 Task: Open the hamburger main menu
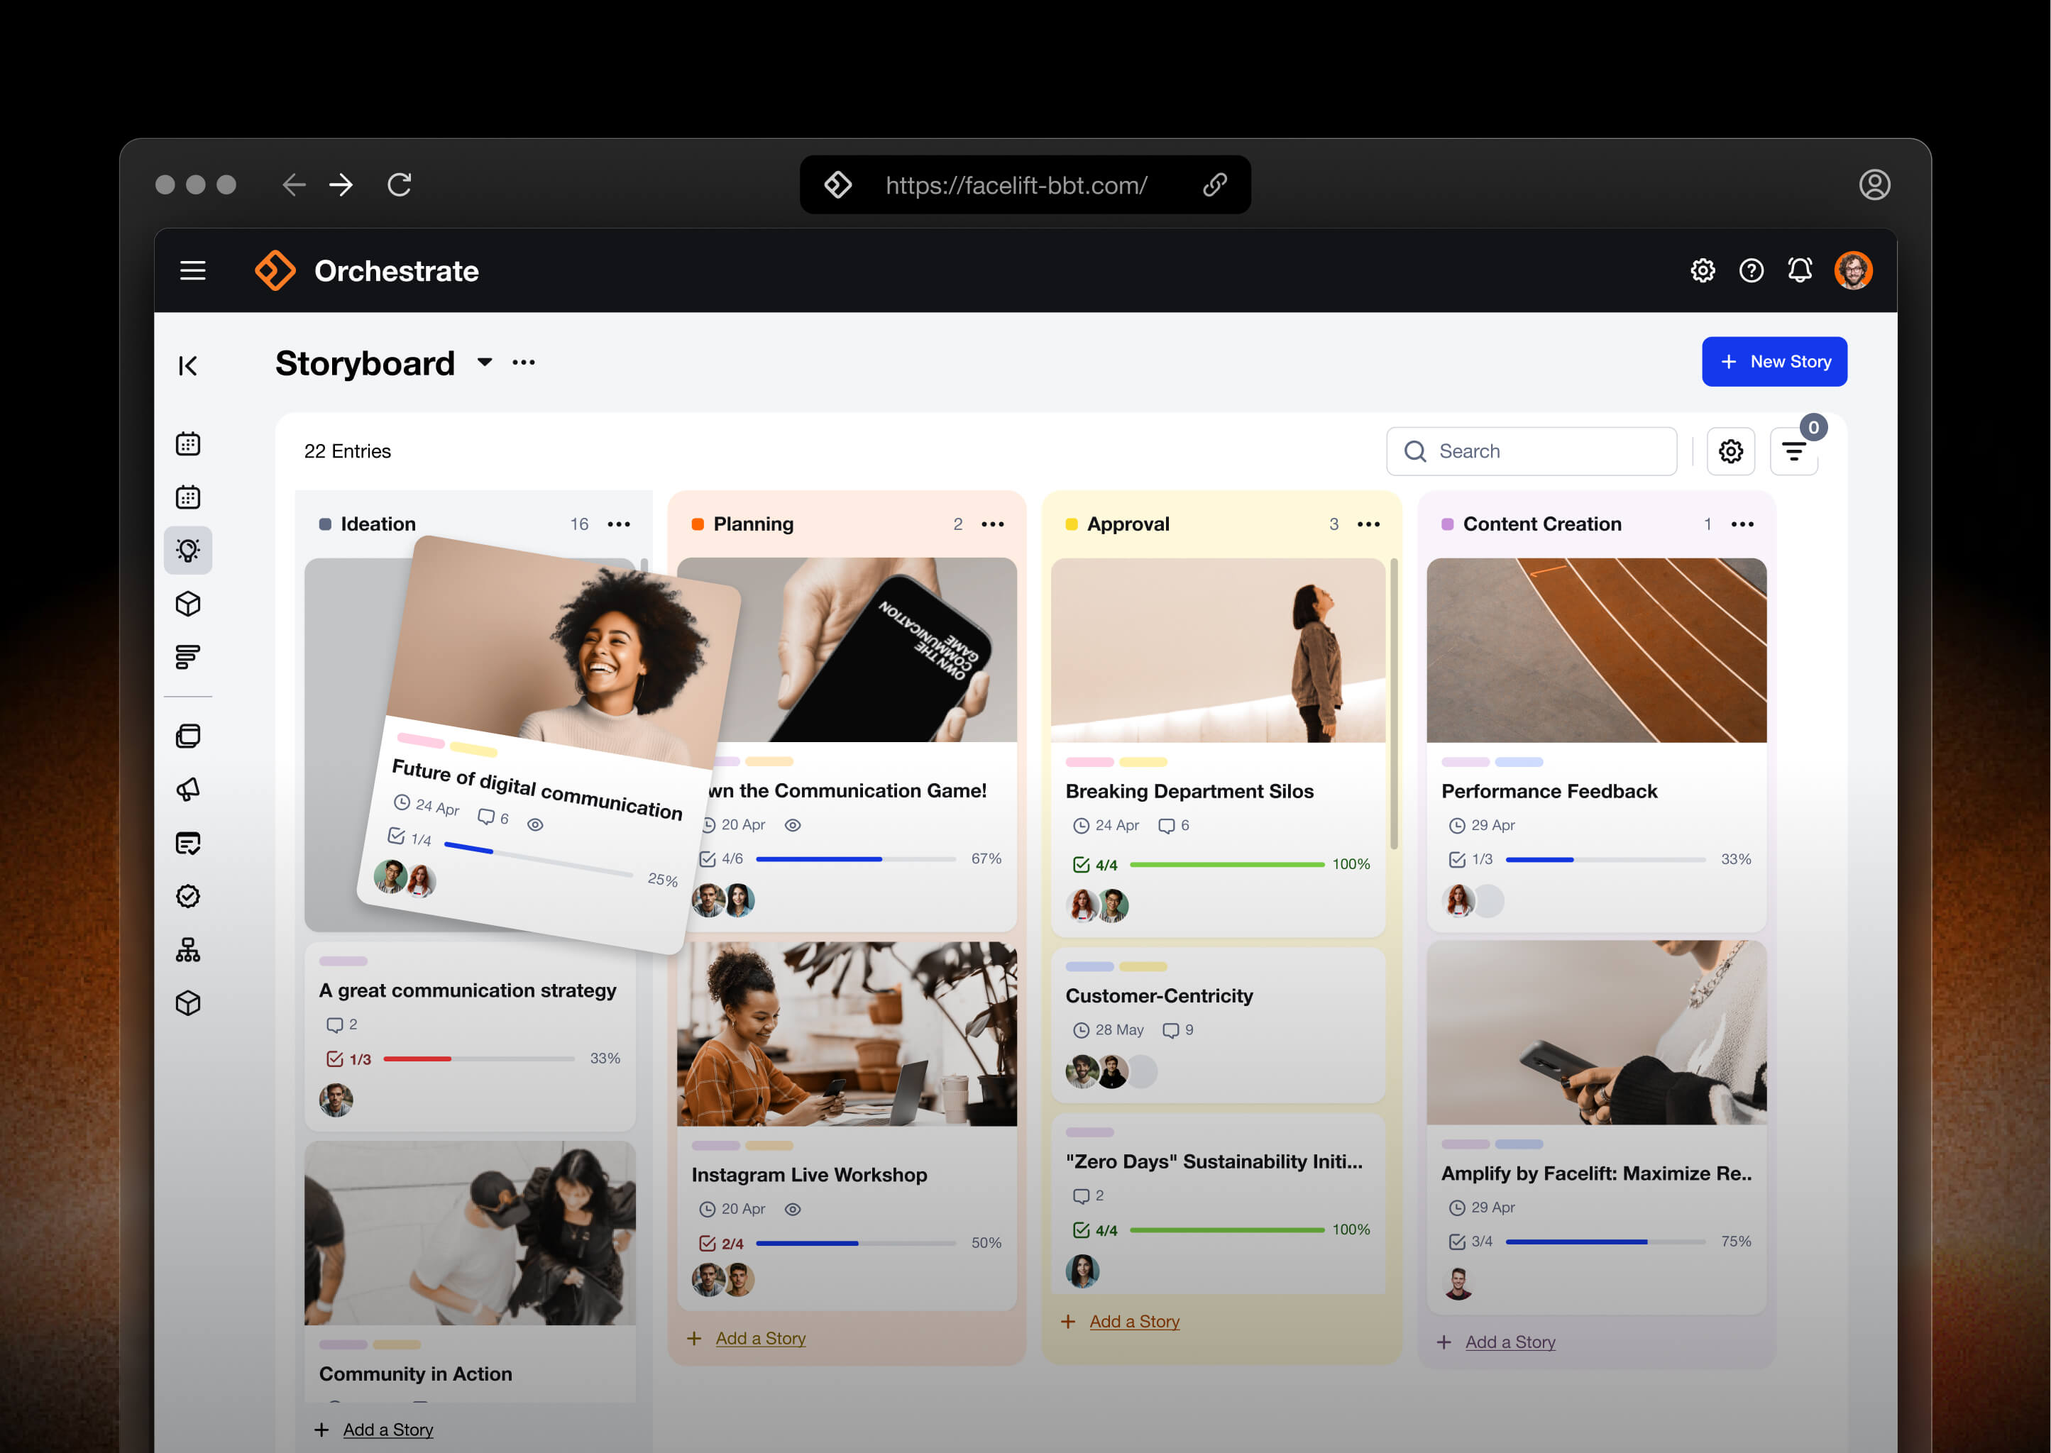point(193,270)
